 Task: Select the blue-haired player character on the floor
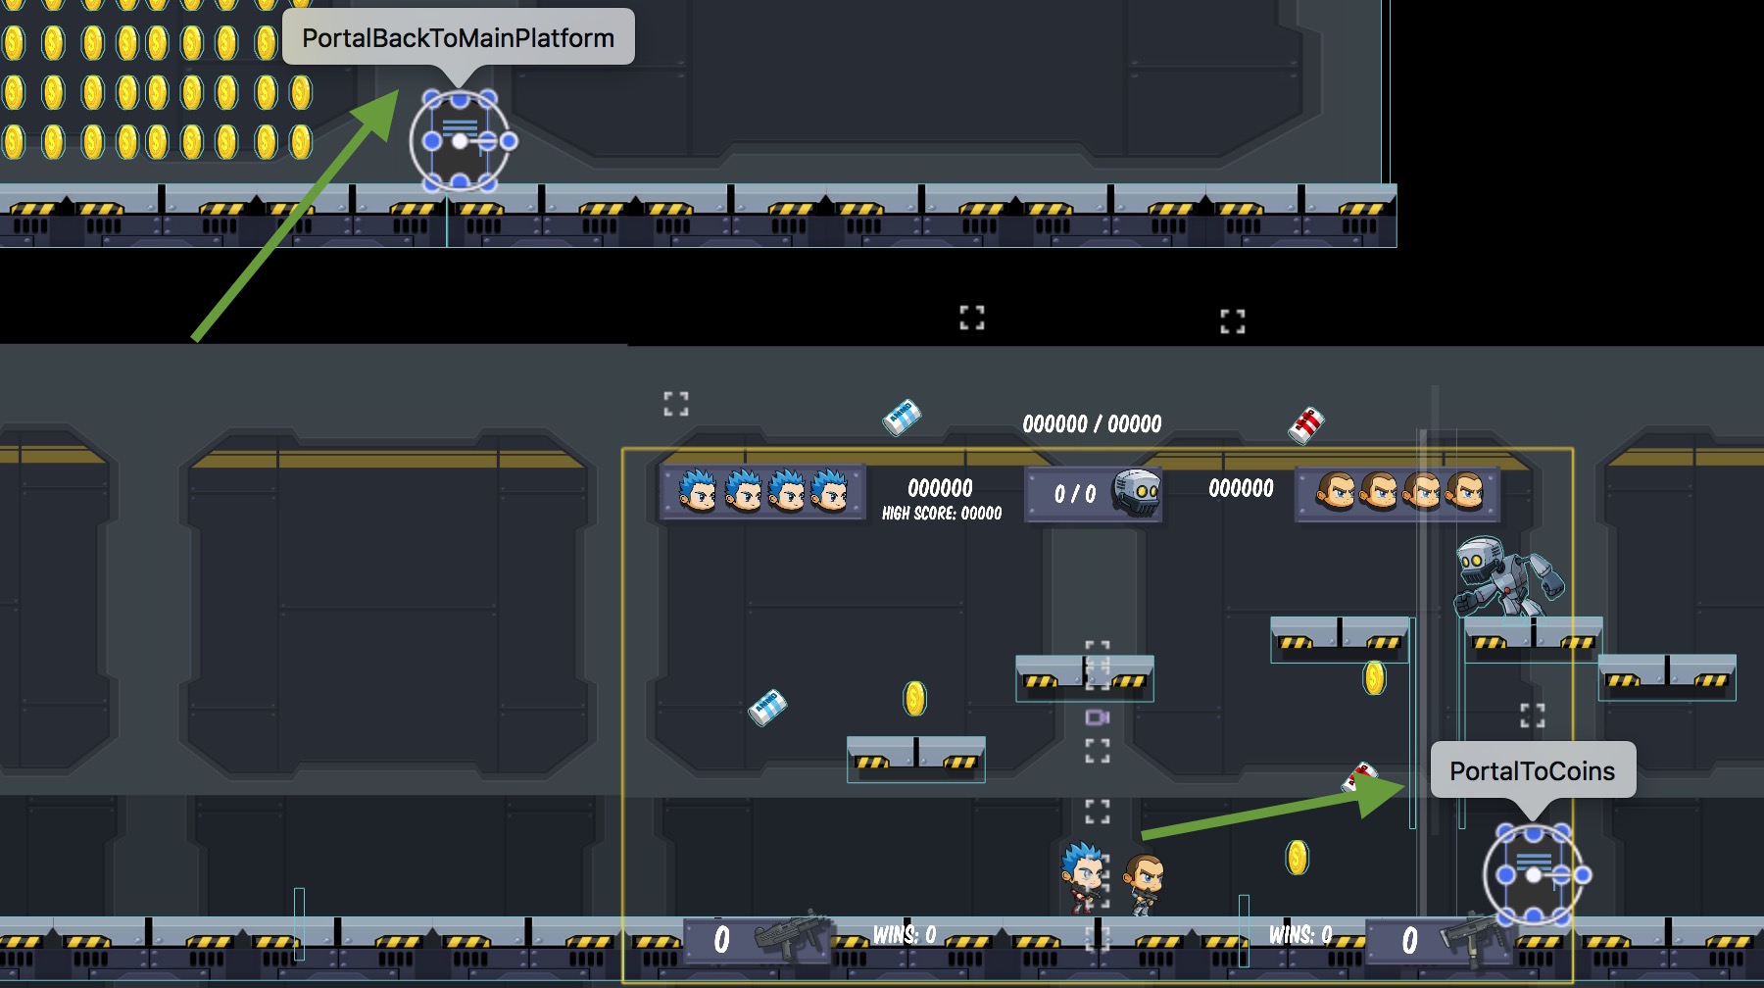pyautogui.click(x=1083, y=875)
